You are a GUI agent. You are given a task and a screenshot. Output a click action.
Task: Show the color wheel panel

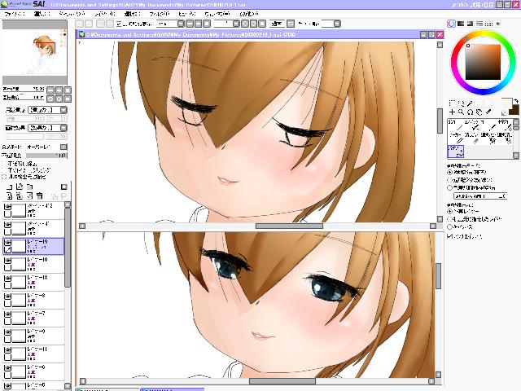coord(451,24)
